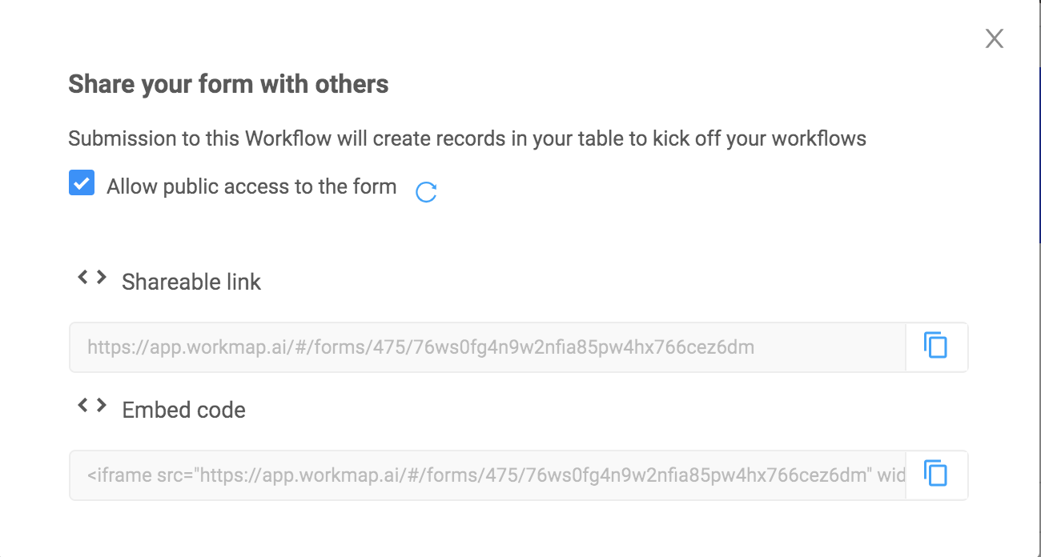Toggle the public access checkbox

tap(82, 183)
